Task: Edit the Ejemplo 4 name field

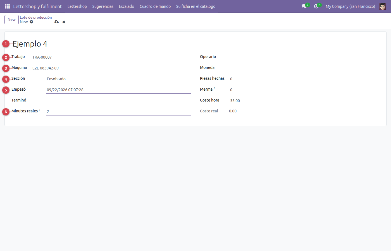Action: [x=102, y=44]
